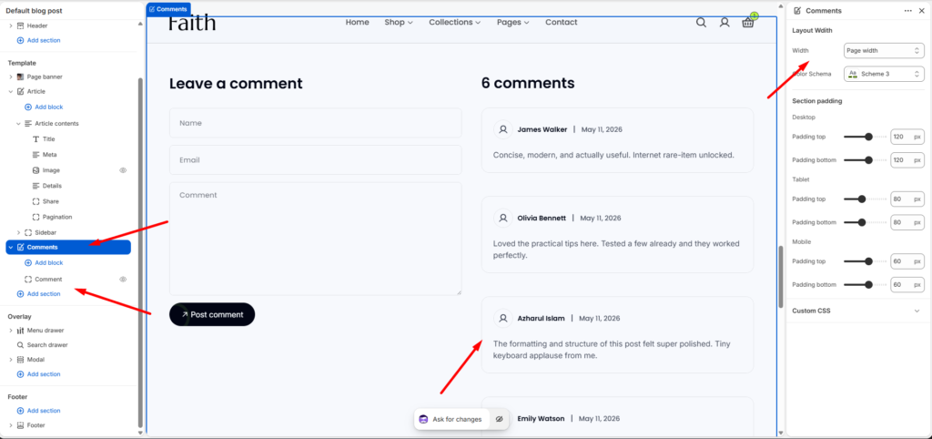Click the Modal section icon
Image resolution: width=932 pixels, height=439 pixels.
pyautogui.click(x=20, y=359)
